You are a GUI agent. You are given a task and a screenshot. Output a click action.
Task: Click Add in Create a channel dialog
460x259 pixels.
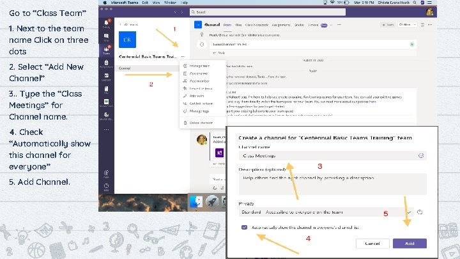point(410,244)
